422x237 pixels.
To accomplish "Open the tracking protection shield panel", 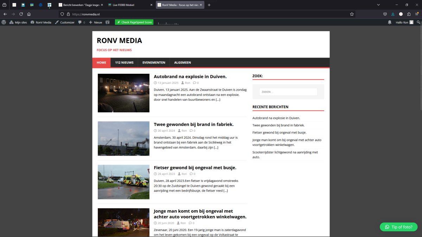I will [x=62, y=14].
